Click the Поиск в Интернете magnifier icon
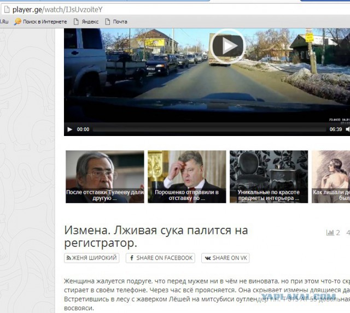 pos(17,22)
